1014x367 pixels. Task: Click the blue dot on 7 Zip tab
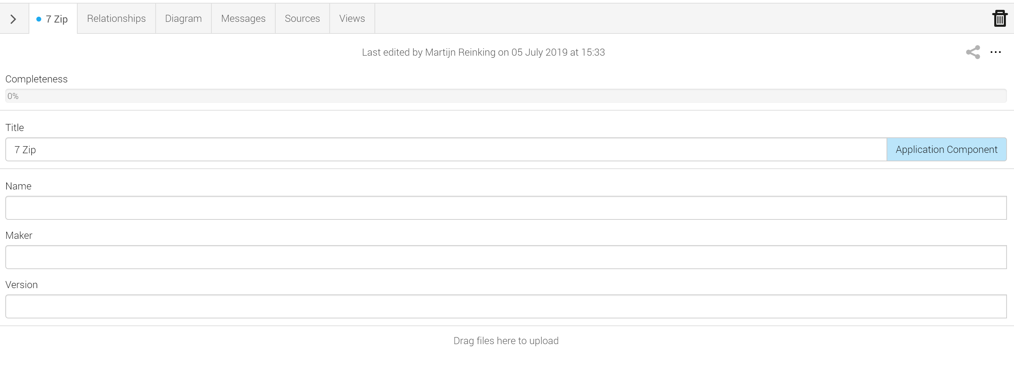coord(38,19)
